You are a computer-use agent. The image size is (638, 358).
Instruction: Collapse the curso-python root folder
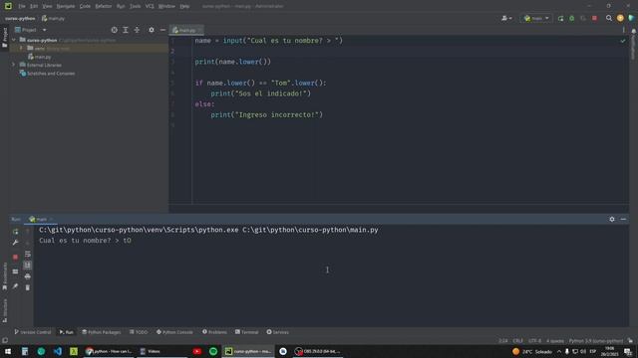(x=13, y=40)
